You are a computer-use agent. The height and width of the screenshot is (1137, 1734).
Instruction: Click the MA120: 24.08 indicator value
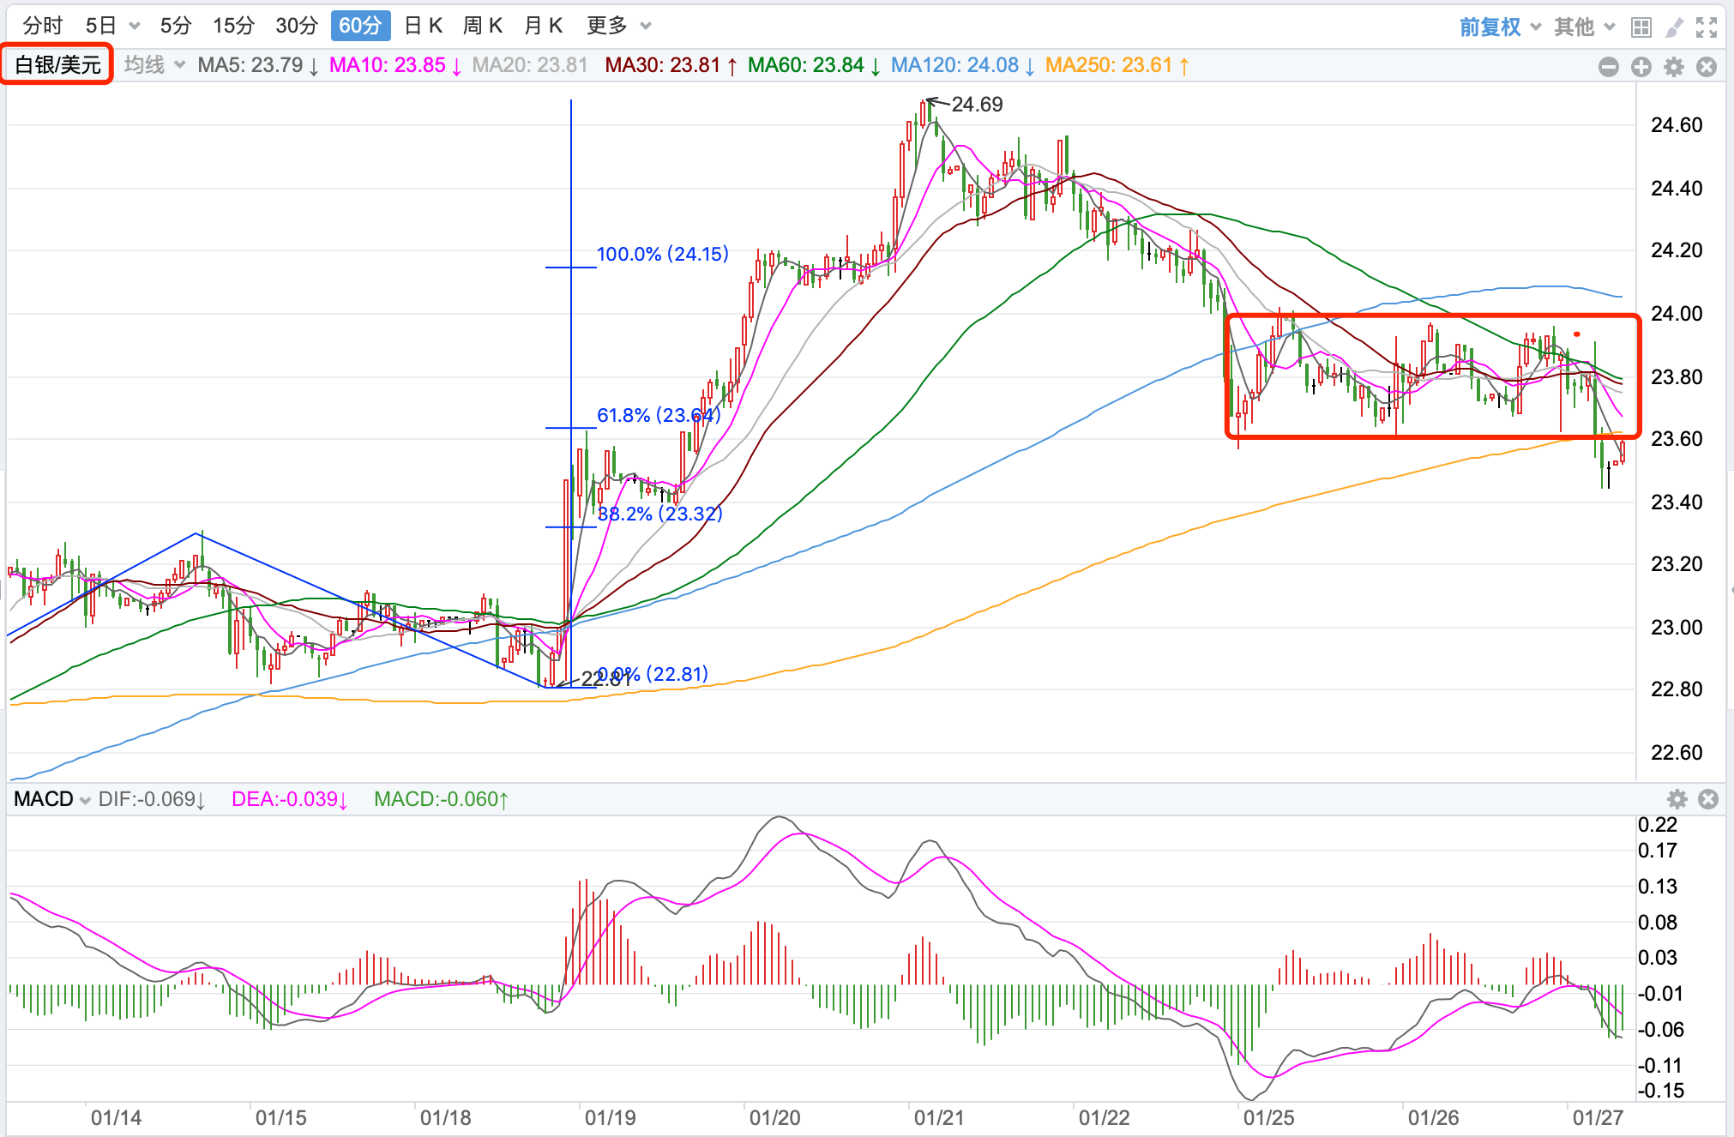pos(963,65)
